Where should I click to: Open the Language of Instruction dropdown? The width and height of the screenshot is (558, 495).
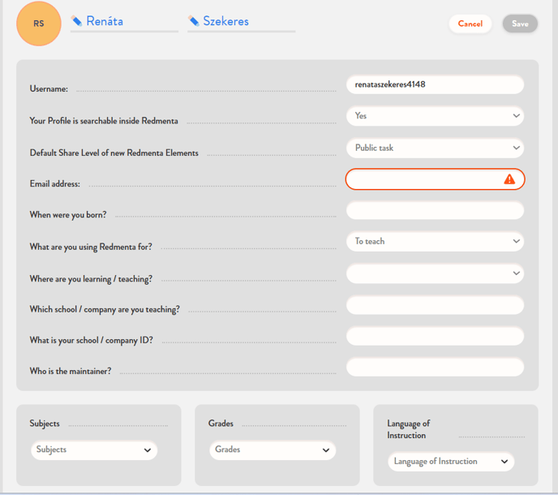(451, 462)
